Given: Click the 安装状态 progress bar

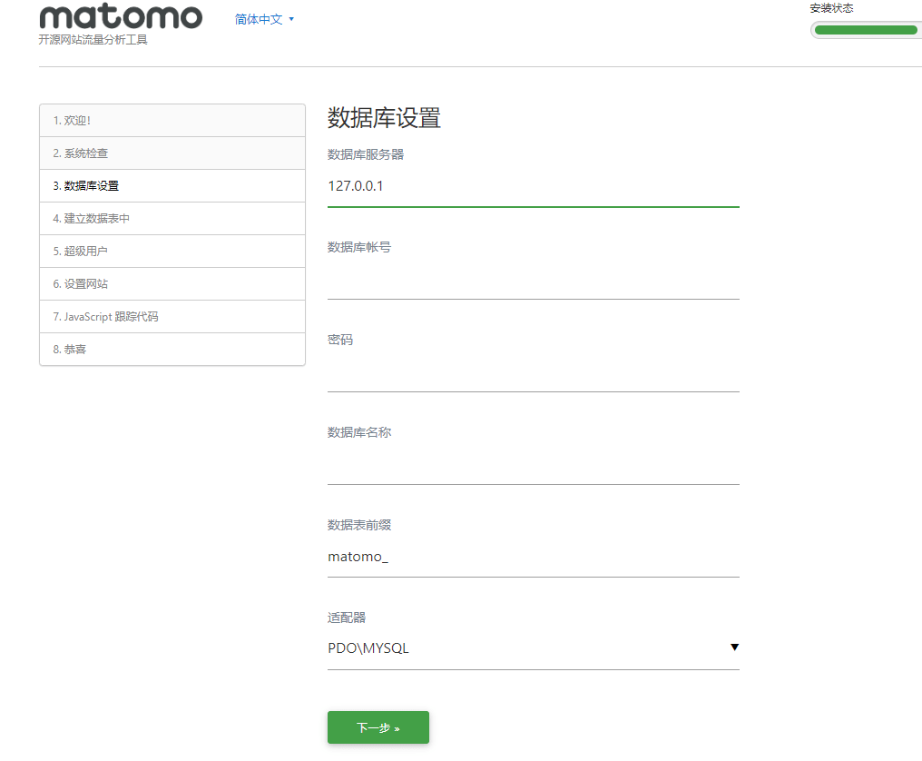Looking at the screenshot, I should pos(866,30).
